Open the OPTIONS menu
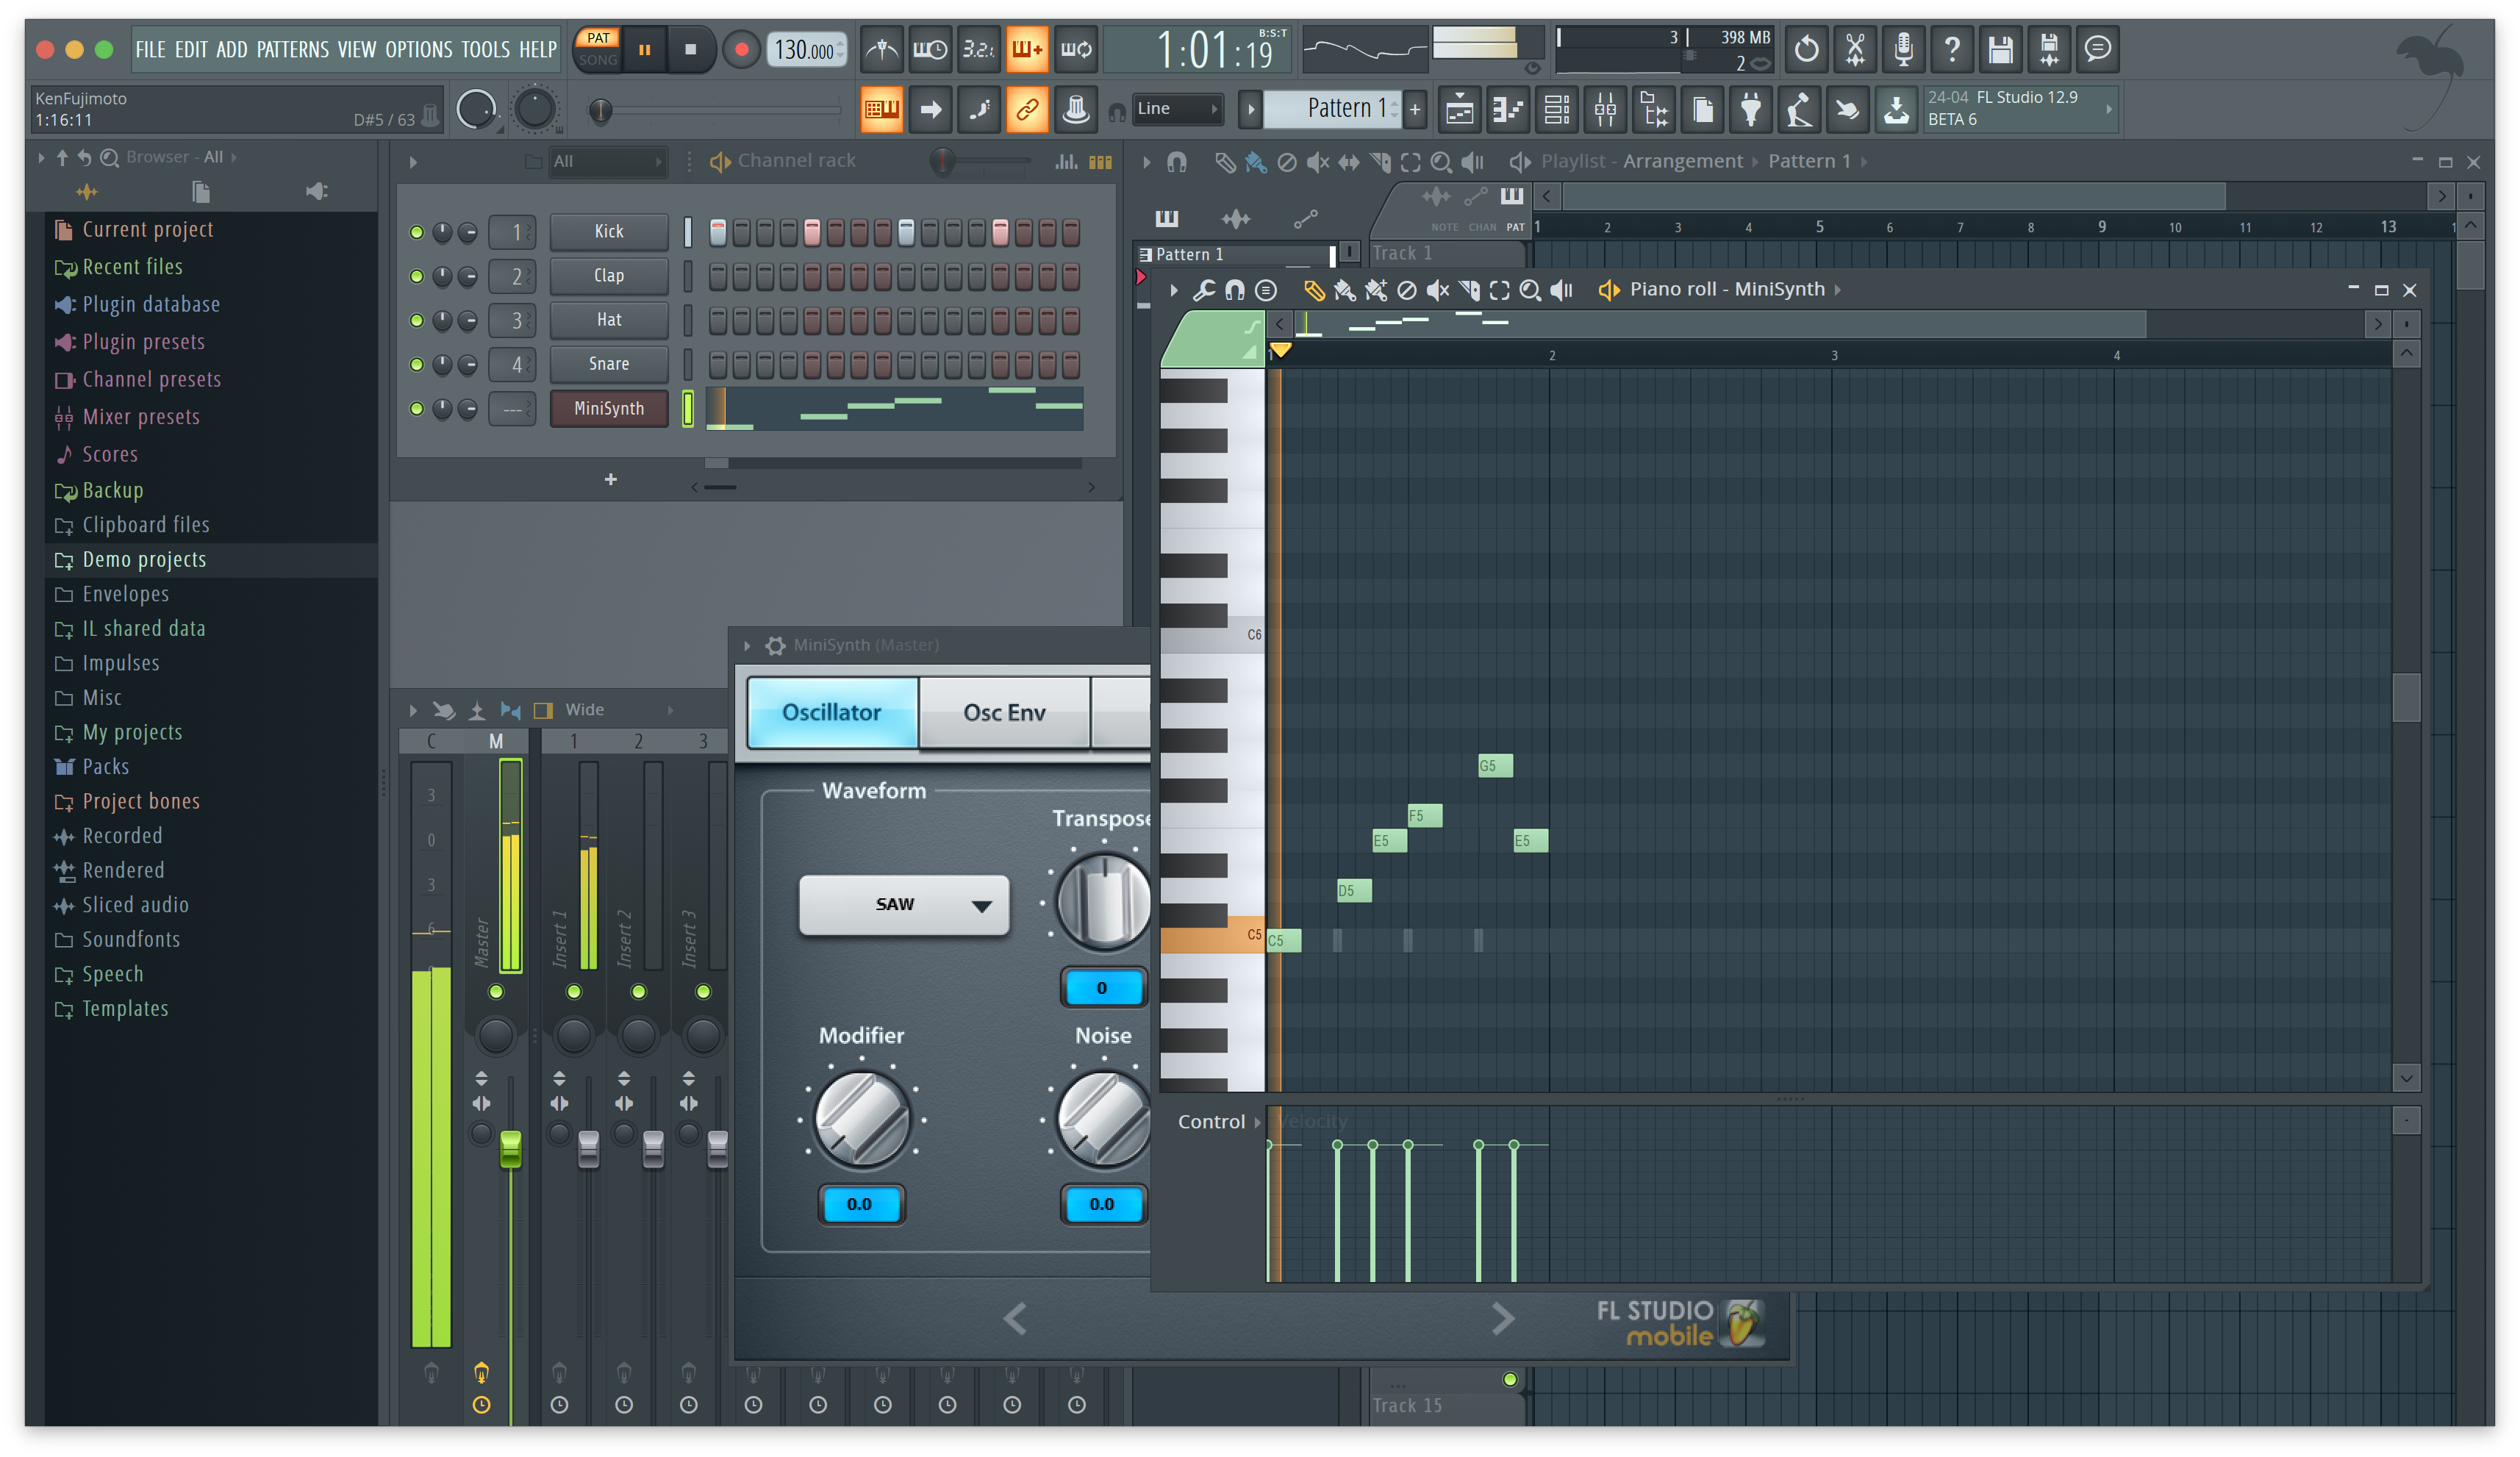 click(418, 49)
